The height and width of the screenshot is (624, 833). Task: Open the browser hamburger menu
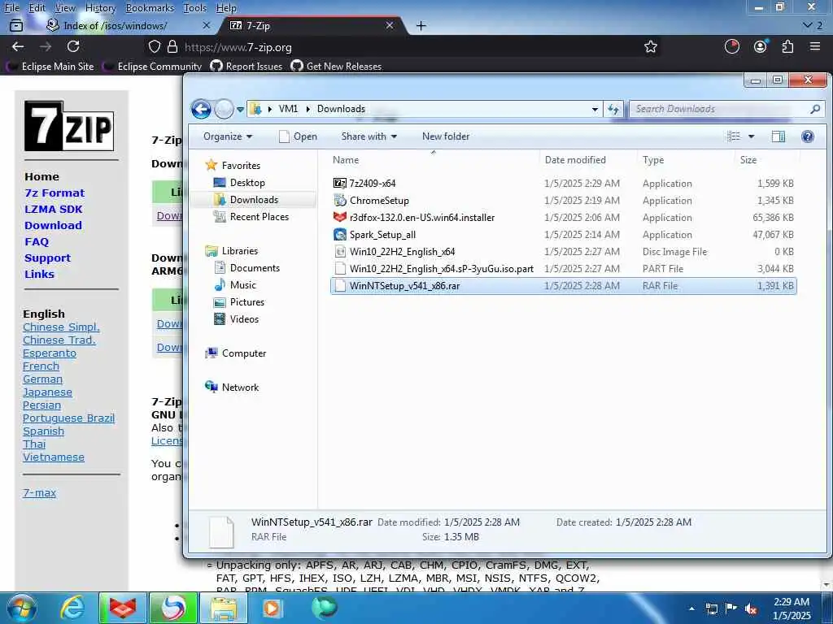click(x=815, y=46)
